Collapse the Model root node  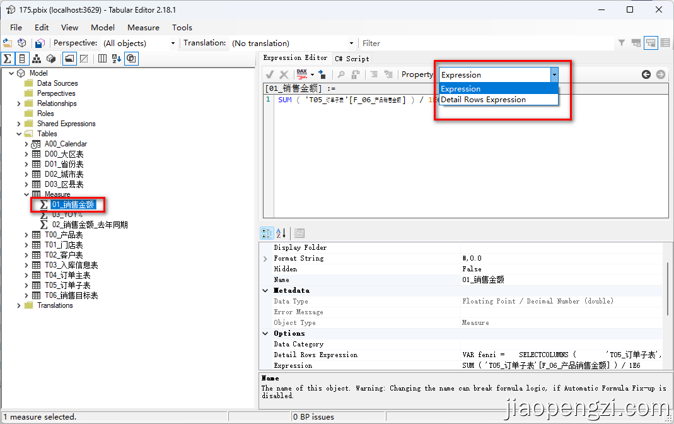11,74
